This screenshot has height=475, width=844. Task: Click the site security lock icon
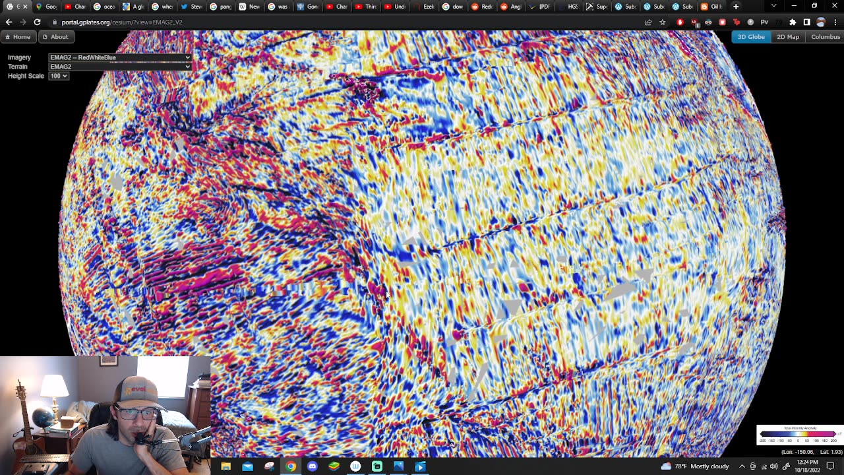click(55, 22)
